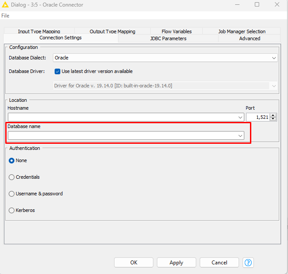Select Credentials authentication radio button

coord(12,177)
